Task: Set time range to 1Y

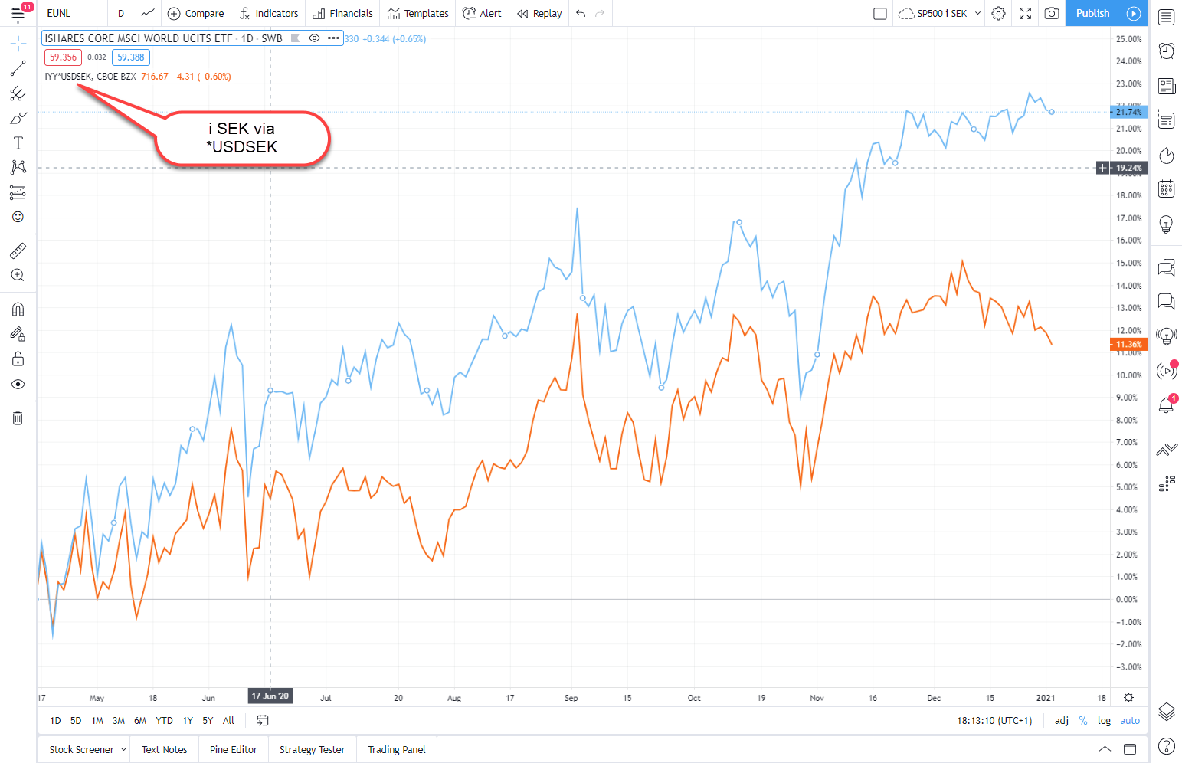Action: [188, 720]
